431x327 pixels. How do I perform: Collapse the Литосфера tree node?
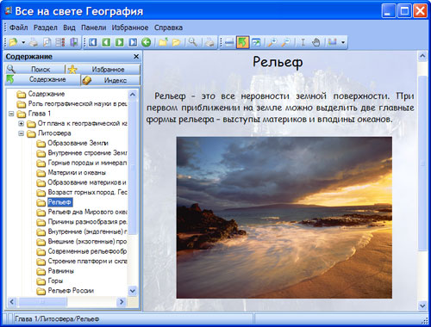point(21,133)
